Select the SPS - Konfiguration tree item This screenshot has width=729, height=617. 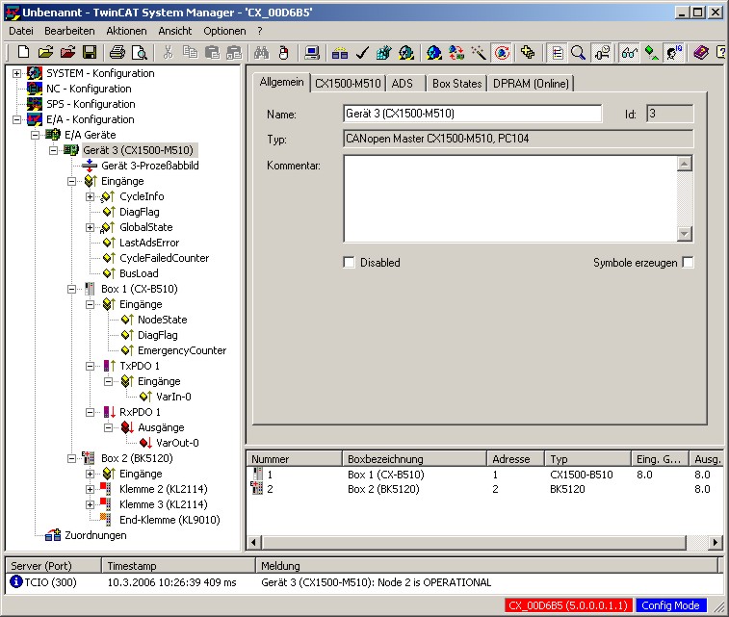coord(91,104)
